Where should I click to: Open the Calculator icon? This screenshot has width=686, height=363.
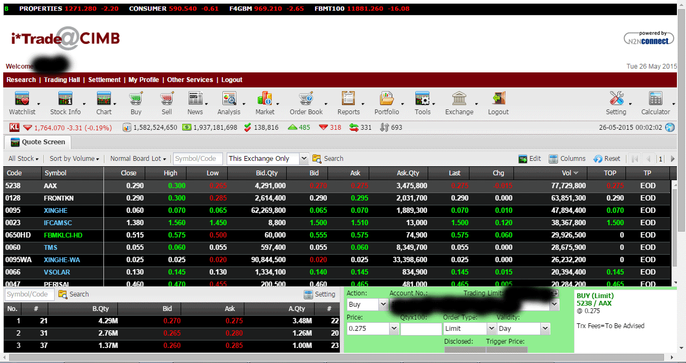coord(655,99)
